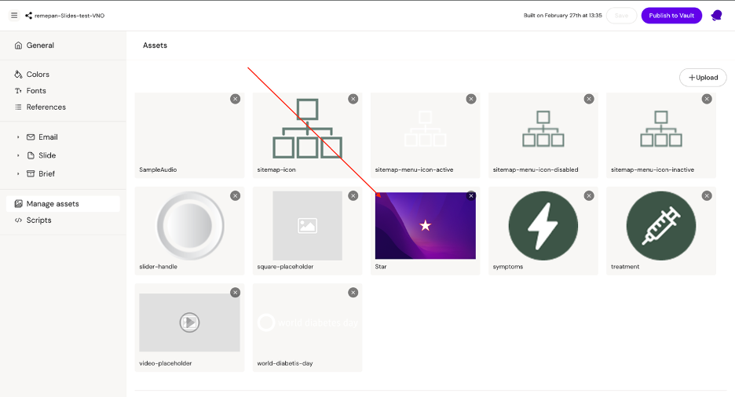
Task: Delete the sitemap-menu-icon-active asset
Action: [x=471, y=99]
